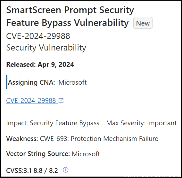Viewport: 182px width, 178px height.
Task: Click the CVE-2024-29988 subtitle below the heading
Action: click(x=38, y=36)
